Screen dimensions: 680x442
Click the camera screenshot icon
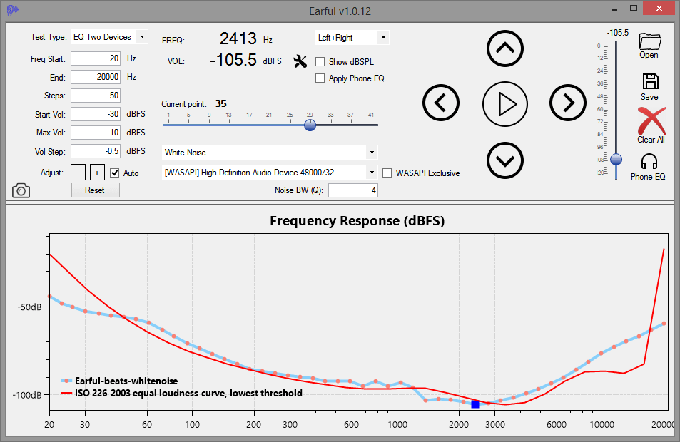point(21,190)
